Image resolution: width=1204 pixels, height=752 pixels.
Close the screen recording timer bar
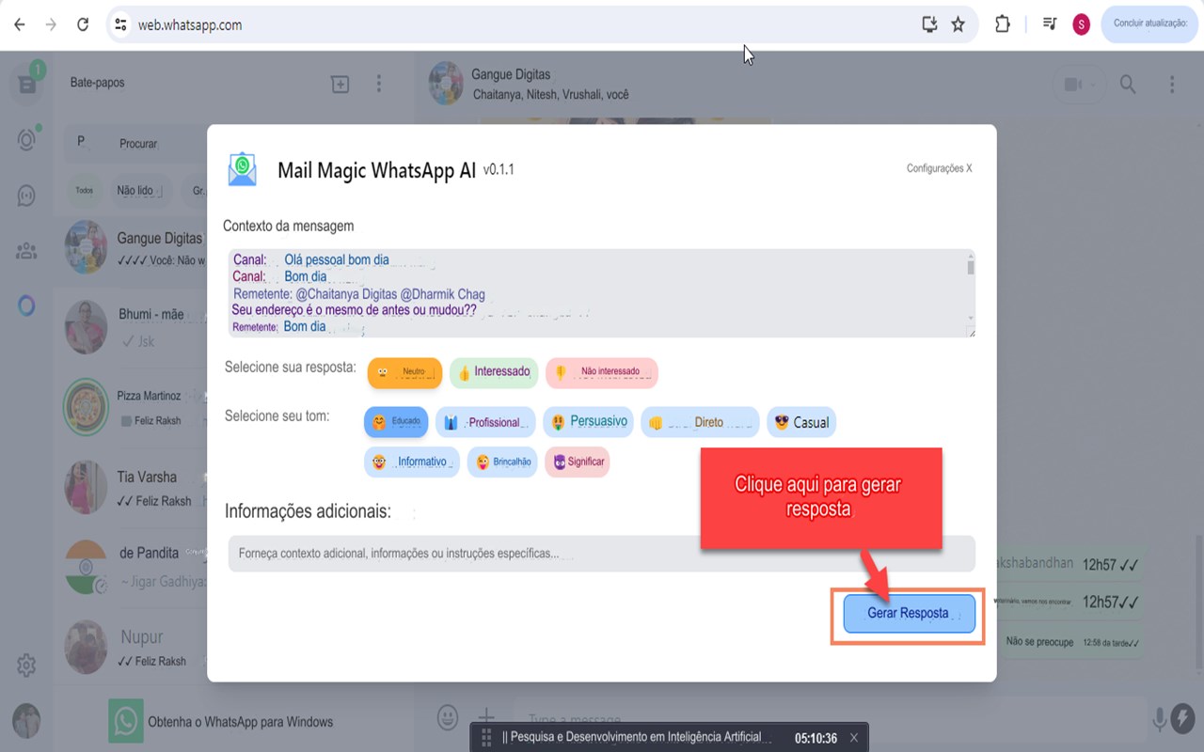(854, 738)
